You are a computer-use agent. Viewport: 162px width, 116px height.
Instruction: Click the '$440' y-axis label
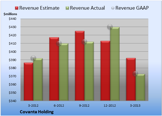[12, 19]
